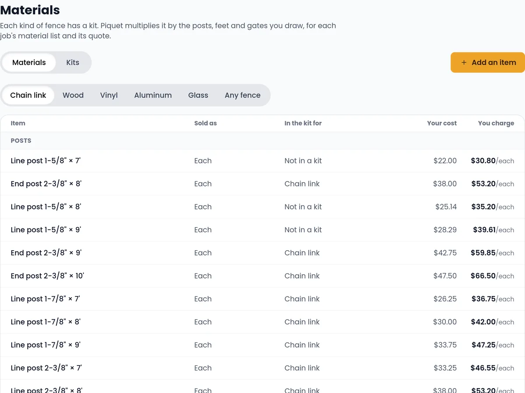Click the $46.55/each charge value
This screenshot has height=393, width=525.
[x=493, y=368]
